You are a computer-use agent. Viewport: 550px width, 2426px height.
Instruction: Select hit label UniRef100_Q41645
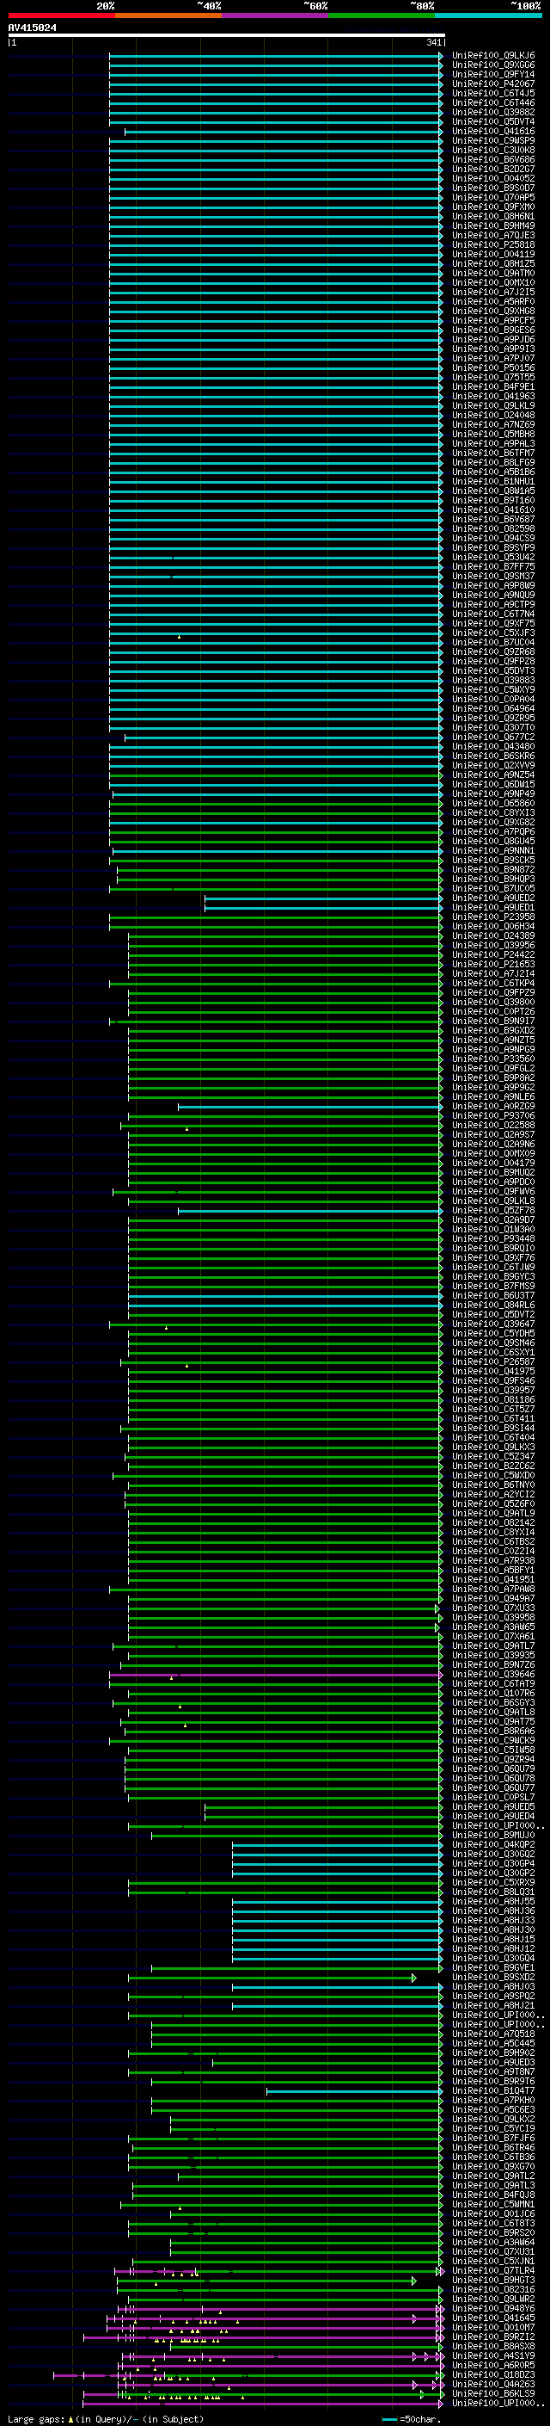point(493,2318)
